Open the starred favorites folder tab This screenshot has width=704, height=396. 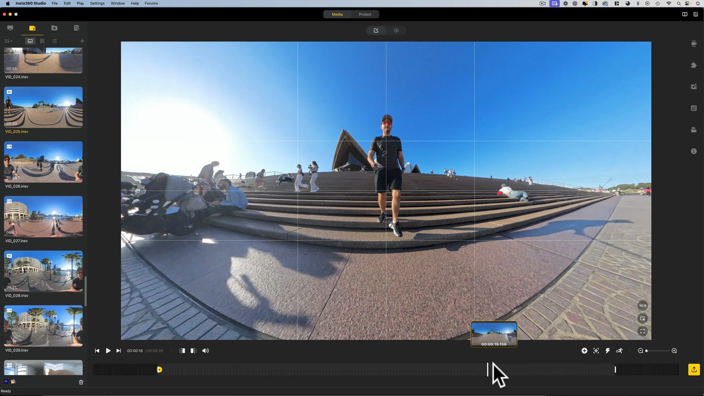(x=54, y=28)
